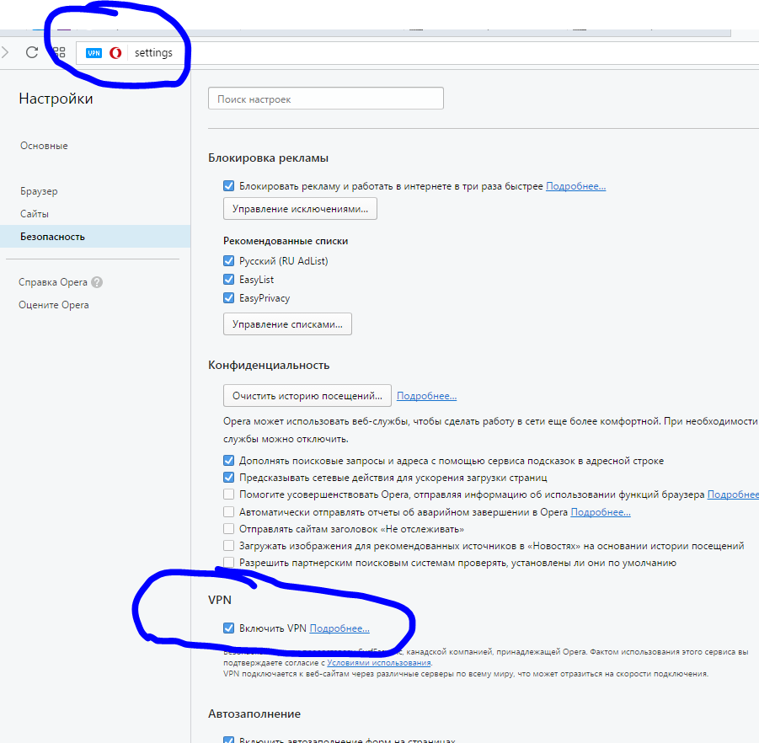The width and height of the screenshot is (759, 743).
Task: Click the address bar showing settings
Action: [416, 53]
